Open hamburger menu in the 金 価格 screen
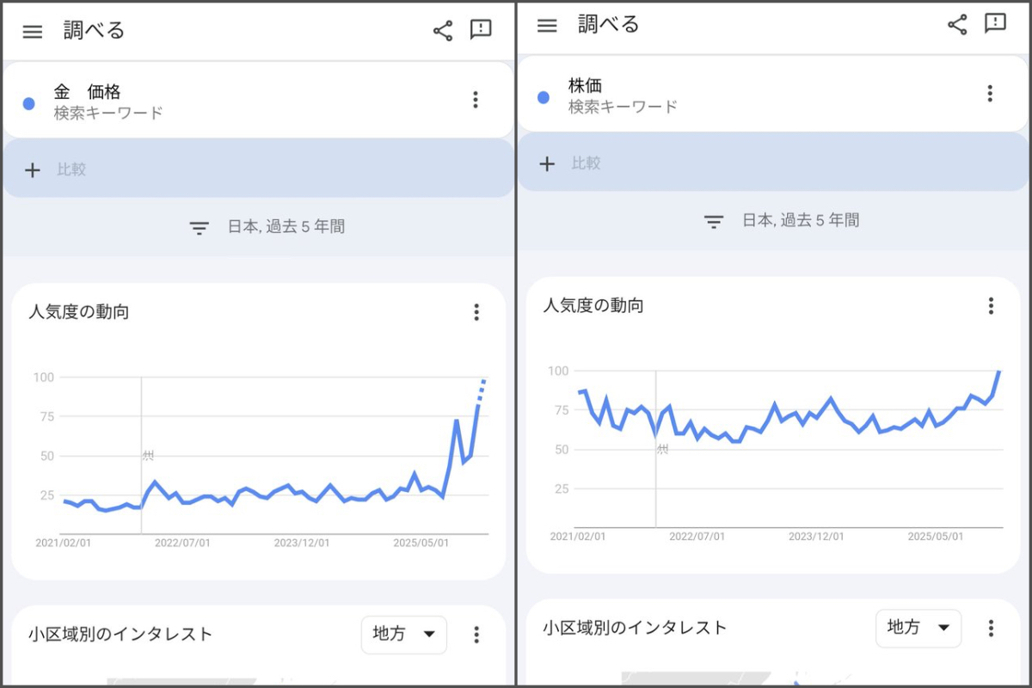 coord(33,32)
